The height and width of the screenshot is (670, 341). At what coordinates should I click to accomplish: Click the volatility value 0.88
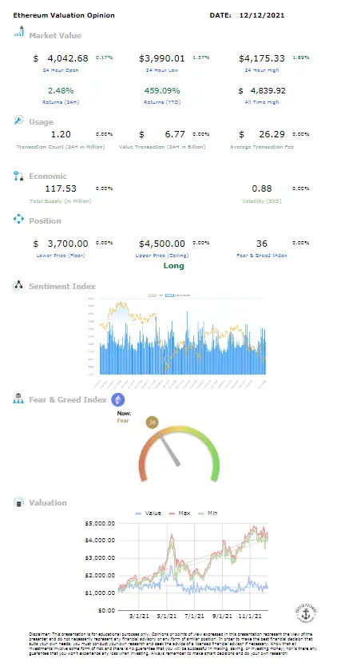click(262, 188)
